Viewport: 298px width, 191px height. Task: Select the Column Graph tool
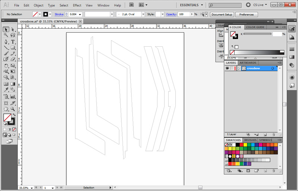coord(13,96)
